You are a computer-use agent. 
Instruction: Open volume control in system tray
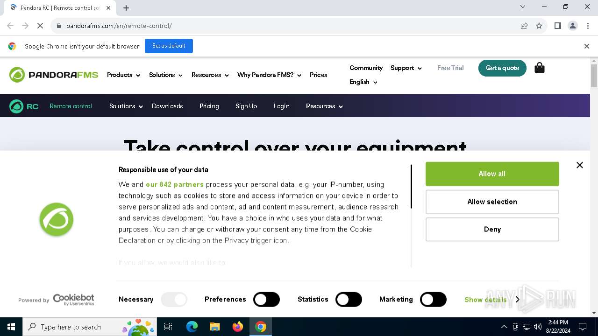538,327
